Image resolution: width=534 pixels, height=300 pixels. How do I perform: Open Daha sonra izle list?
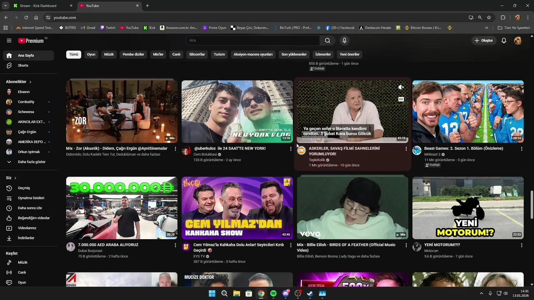[28, 208]
